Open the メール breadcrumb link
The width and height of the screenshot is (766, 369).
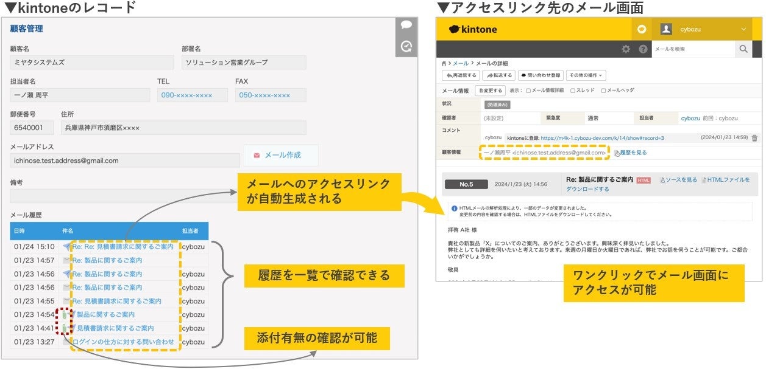(461, 63)
